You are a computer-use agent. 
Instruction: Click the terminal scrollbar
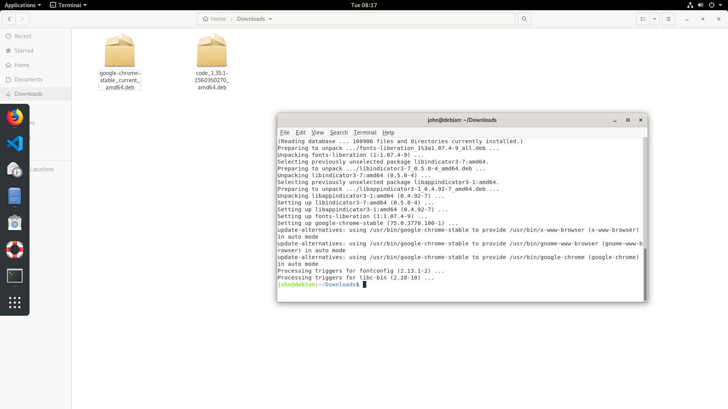pyautogui.click(x=645, y=274)
